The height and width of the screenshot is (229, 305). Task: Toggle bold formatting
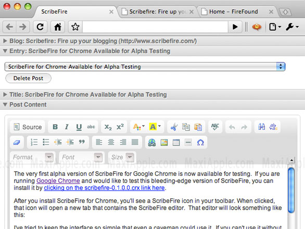55,127
